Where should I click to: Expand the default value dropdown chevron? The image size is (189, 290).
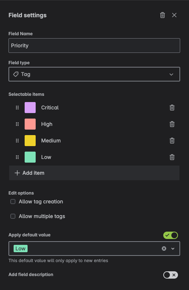[173, 249]
